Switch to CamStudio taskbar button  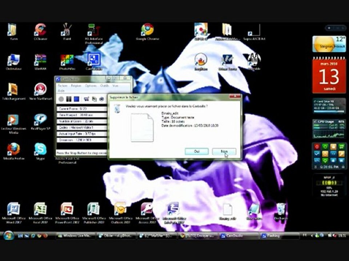(238, 236)
